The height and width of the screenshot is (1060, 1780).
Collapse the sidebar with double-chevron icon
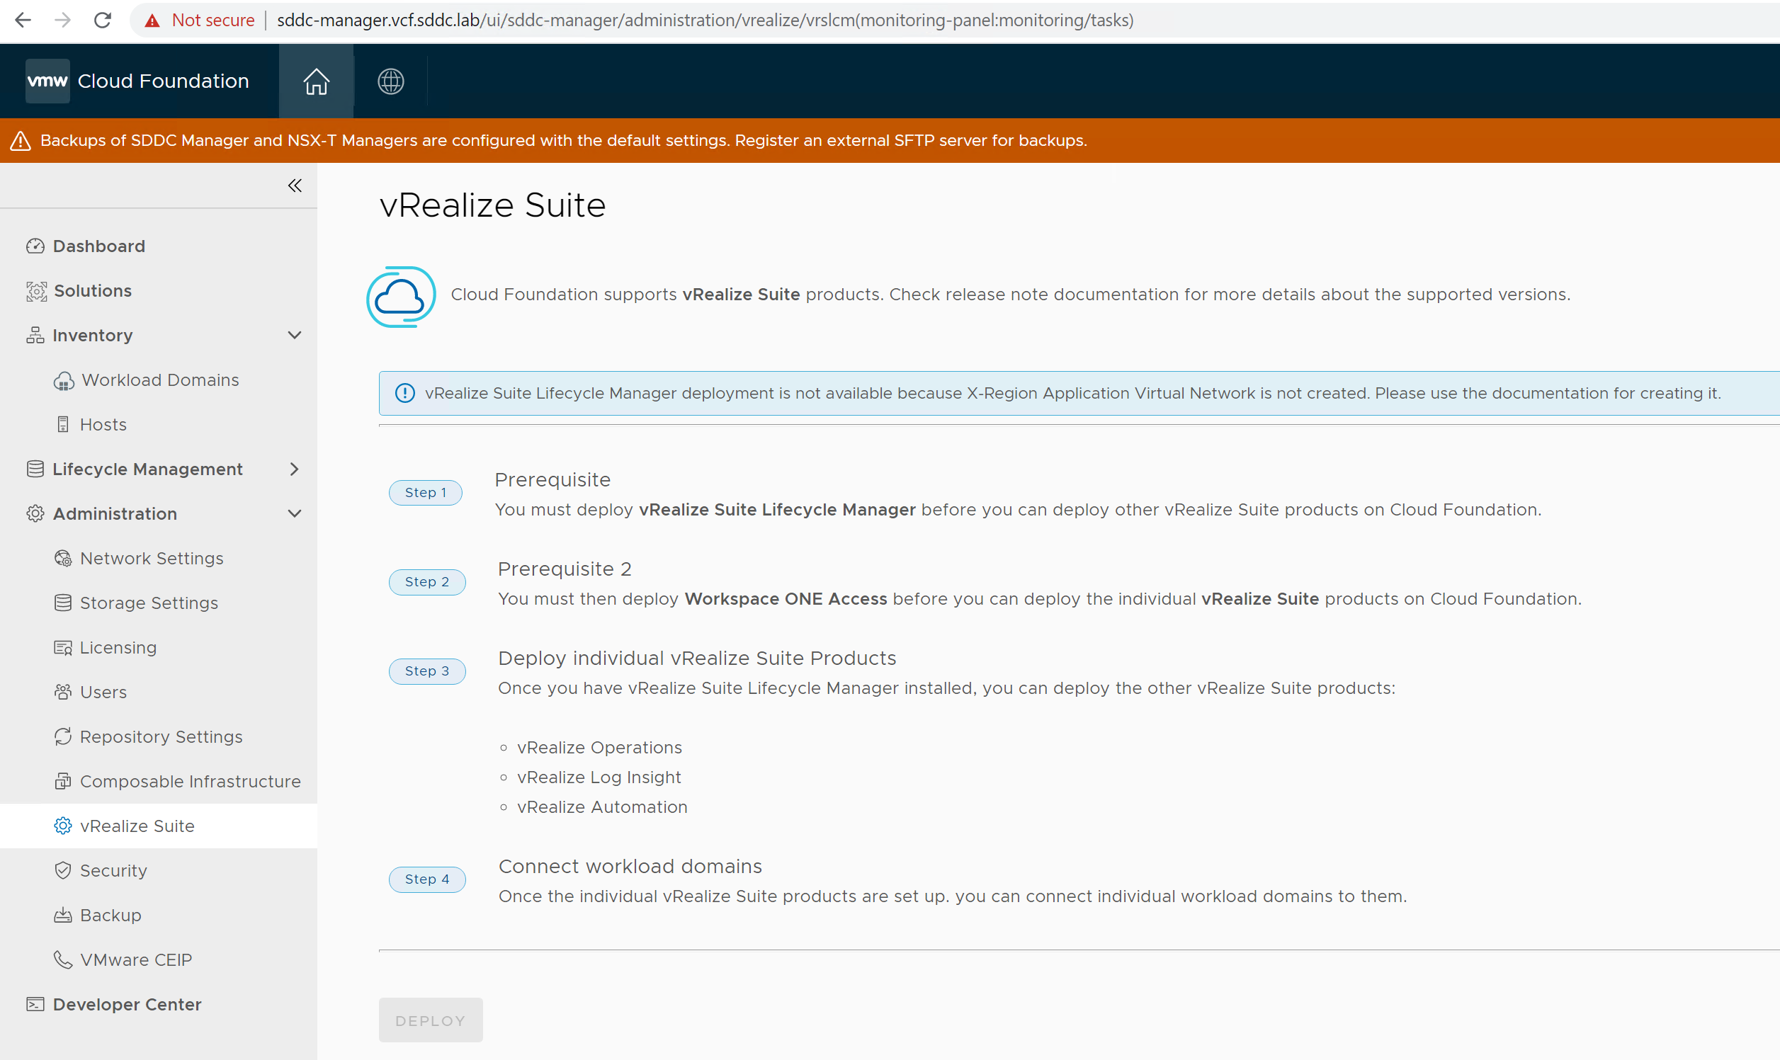click(x=294, y=186)
